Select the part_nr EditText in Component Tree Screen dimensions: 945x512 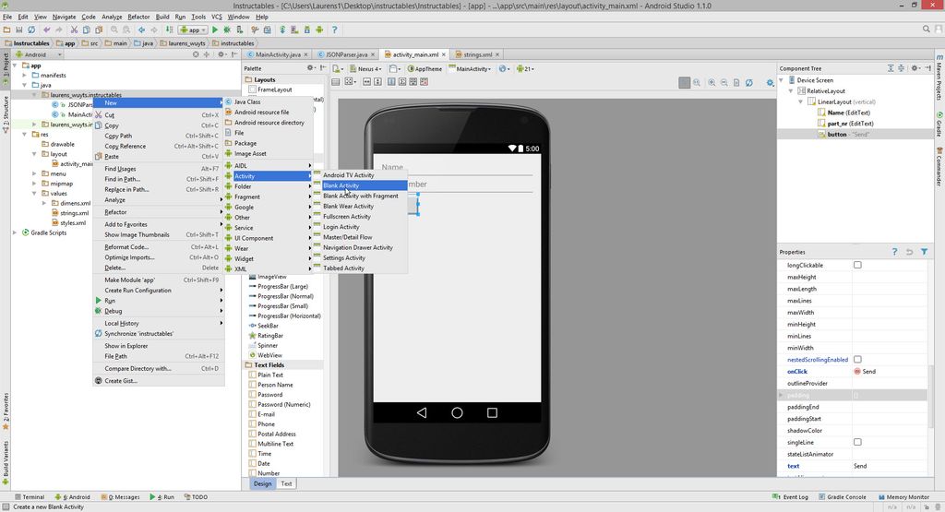pyautogui.click(x=845, y=124)
